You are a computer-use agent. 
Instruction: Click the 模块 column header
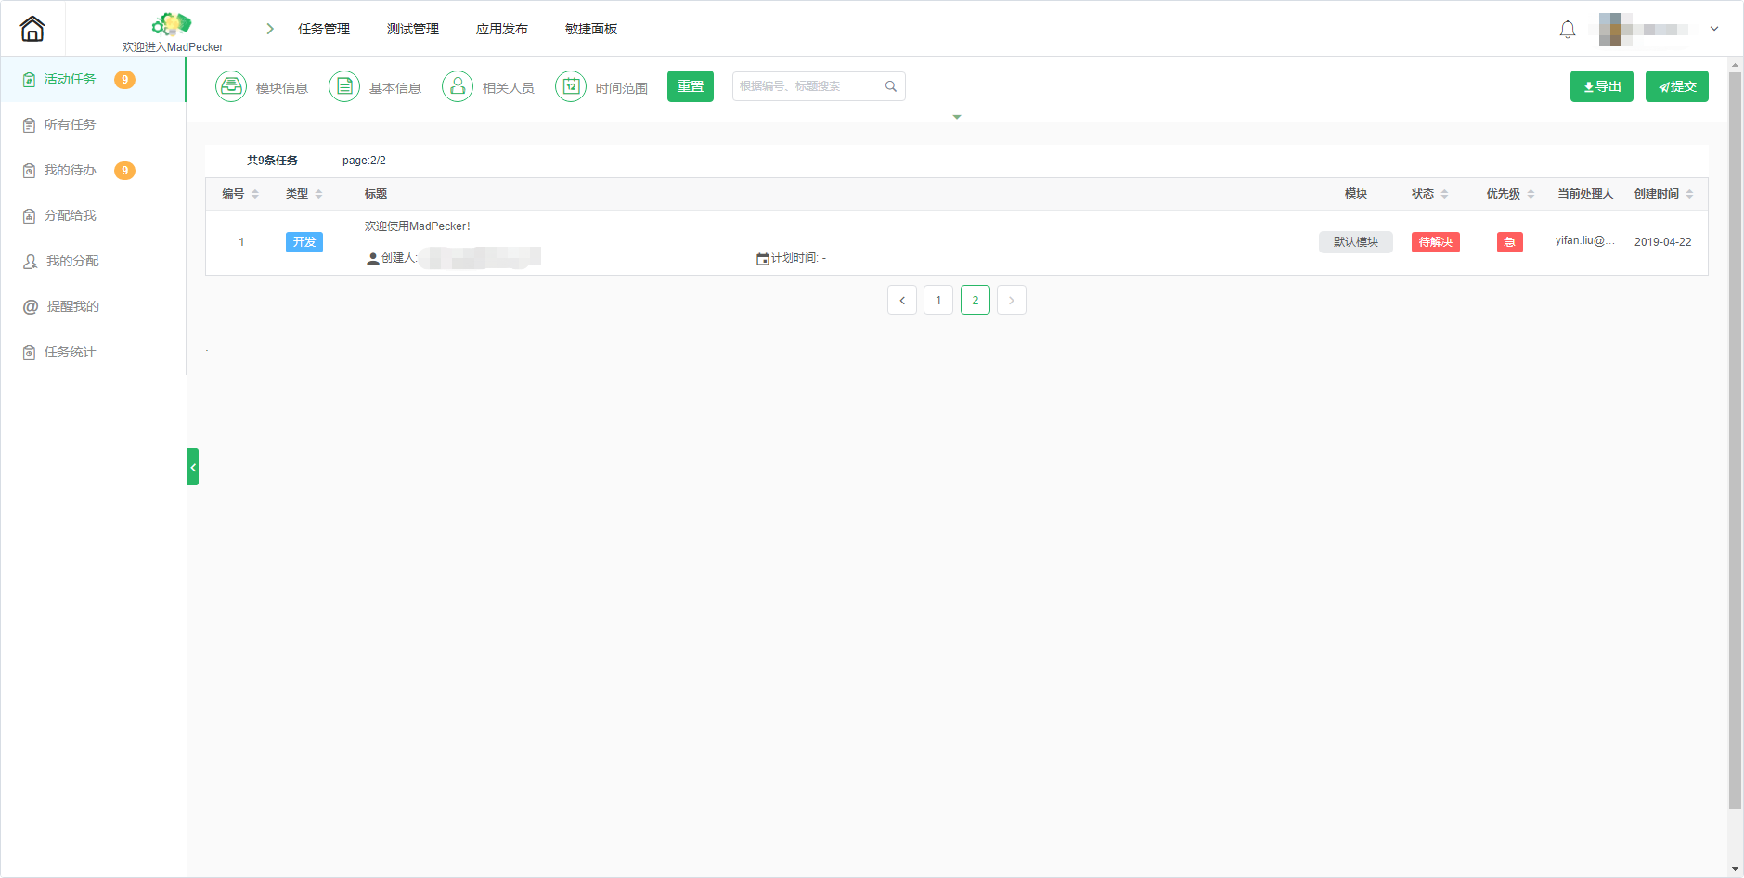pos(1356,194)
